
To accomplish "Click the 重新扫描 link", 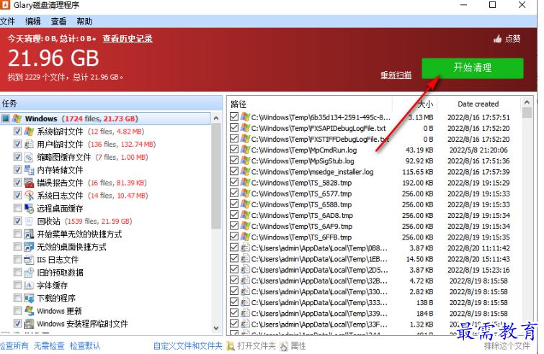I will [396, 75].
